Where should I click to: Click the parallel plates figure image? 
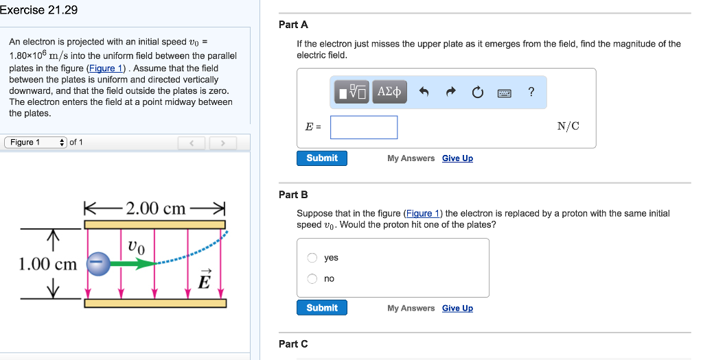pyautogui.click(x=124, y=255)
